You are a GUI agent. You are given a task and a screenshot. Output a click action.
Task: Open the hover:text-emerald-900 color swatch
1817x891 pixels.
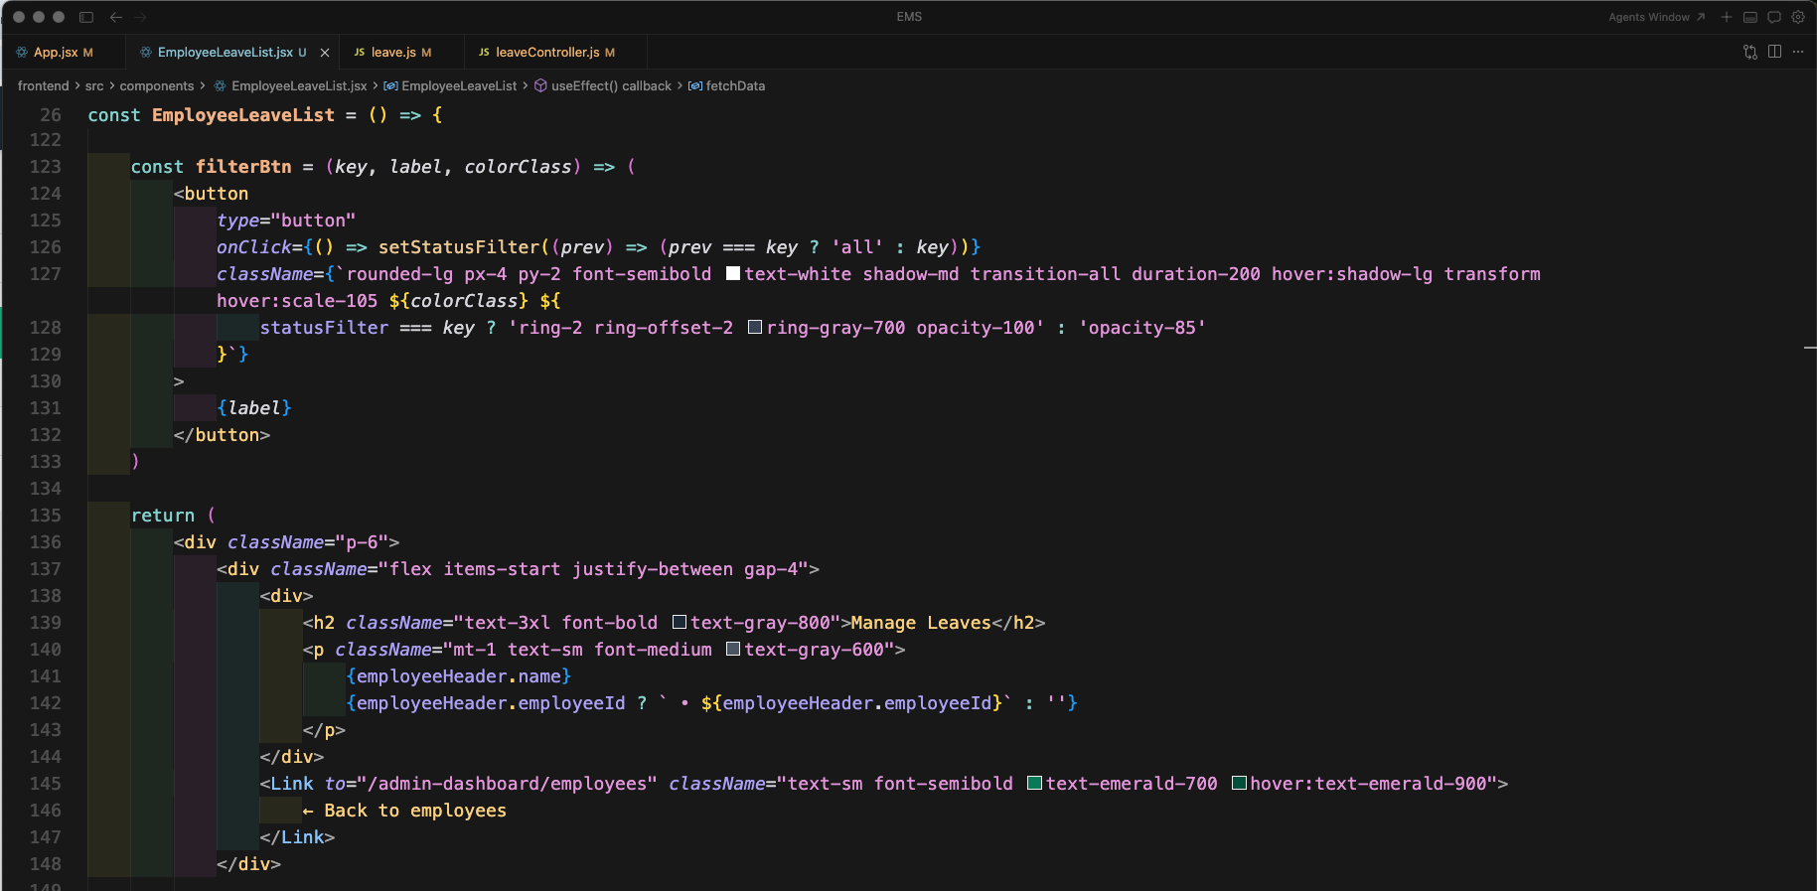(1239, 783)
